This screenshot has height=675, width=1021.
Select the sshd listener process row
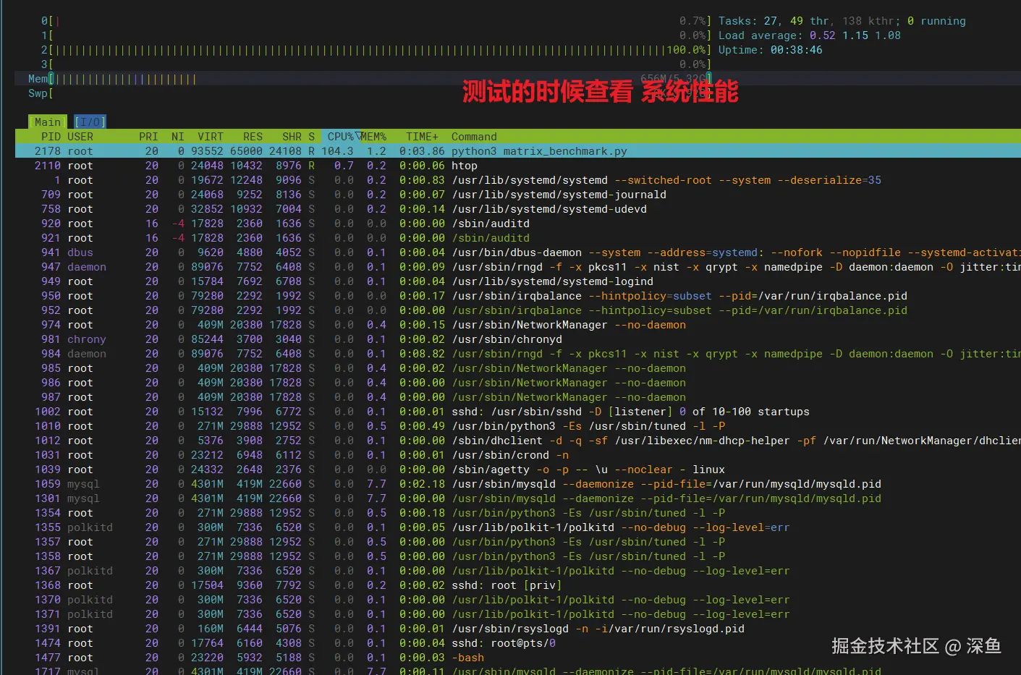[x=518, y=412]
